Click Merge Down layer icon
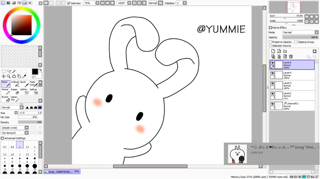The height and width of the screenshot is (179, 320). [279, 57]
